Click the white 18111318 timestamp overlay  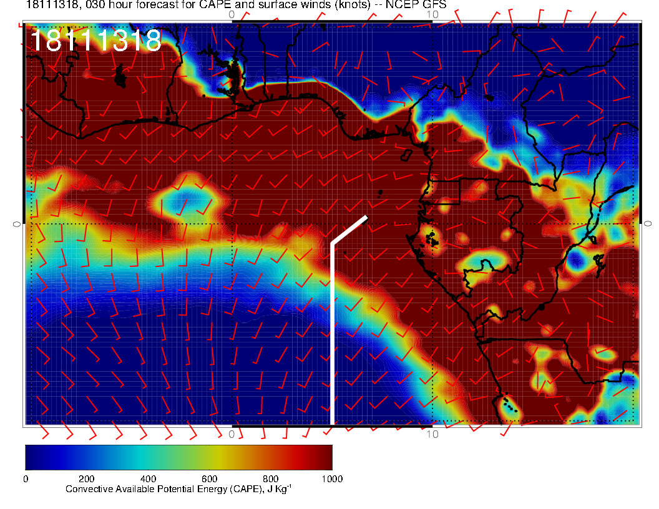tap(95, 41)
